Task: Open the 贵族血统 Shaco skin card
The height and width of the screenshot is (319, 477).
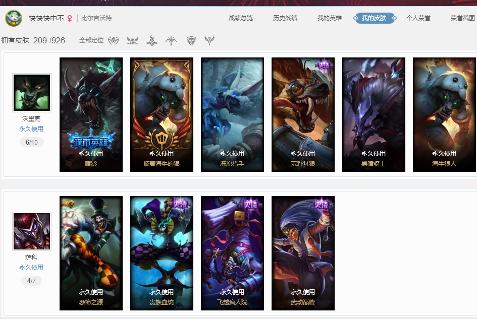Action: click(162, 253)
